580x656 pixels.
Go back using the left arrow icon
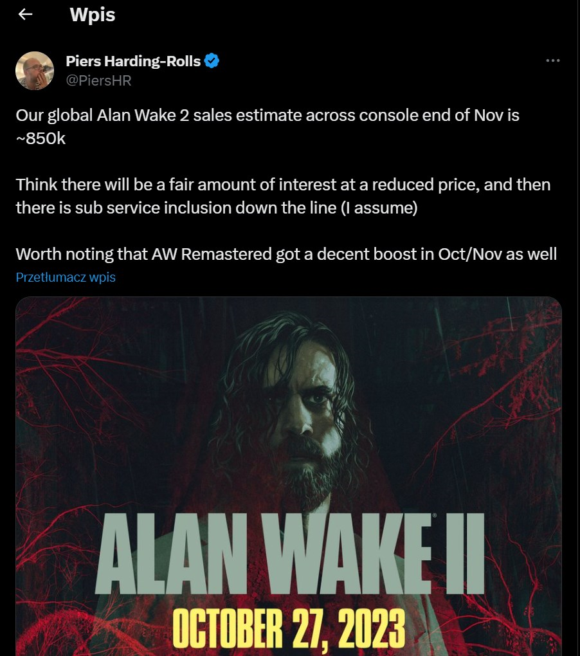[x=26, y=14]
